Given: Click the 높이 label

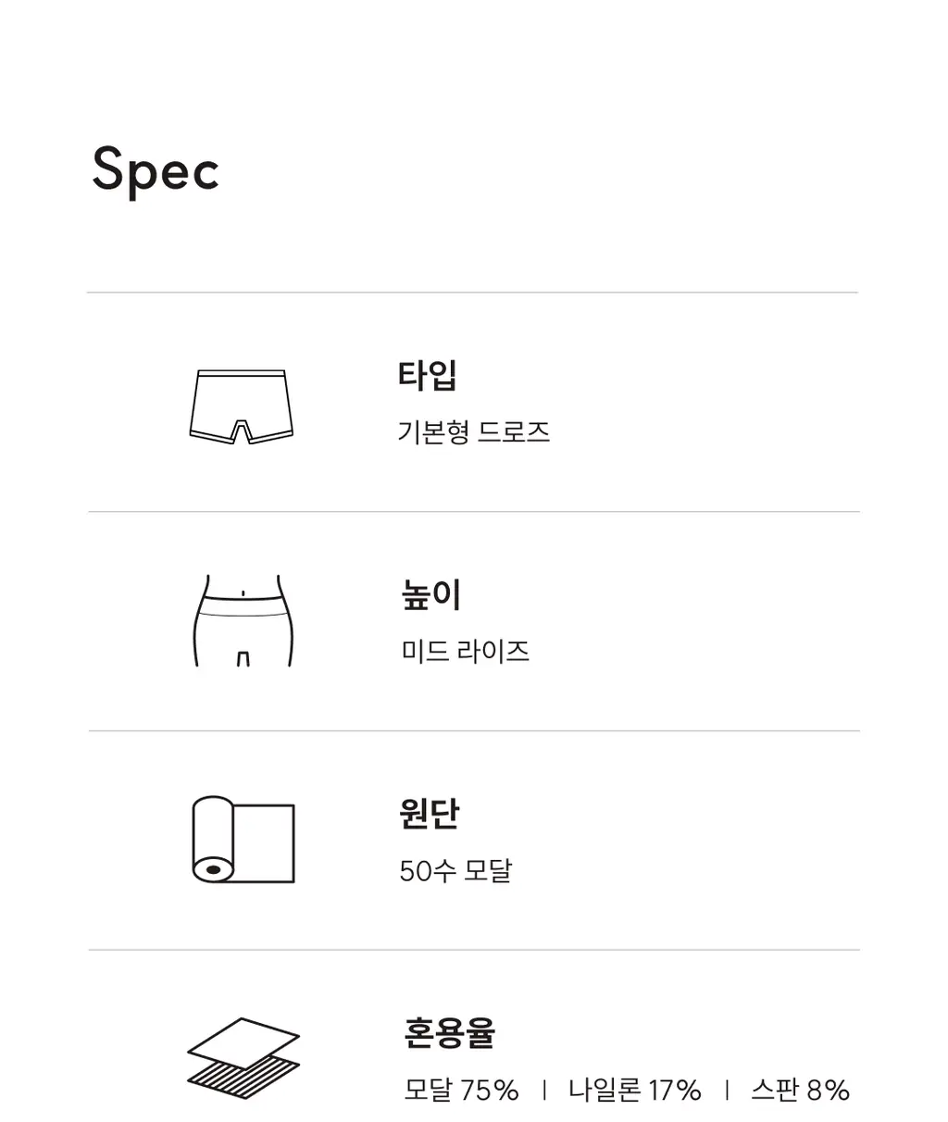Looking at the screenshot, I should 430,594.
